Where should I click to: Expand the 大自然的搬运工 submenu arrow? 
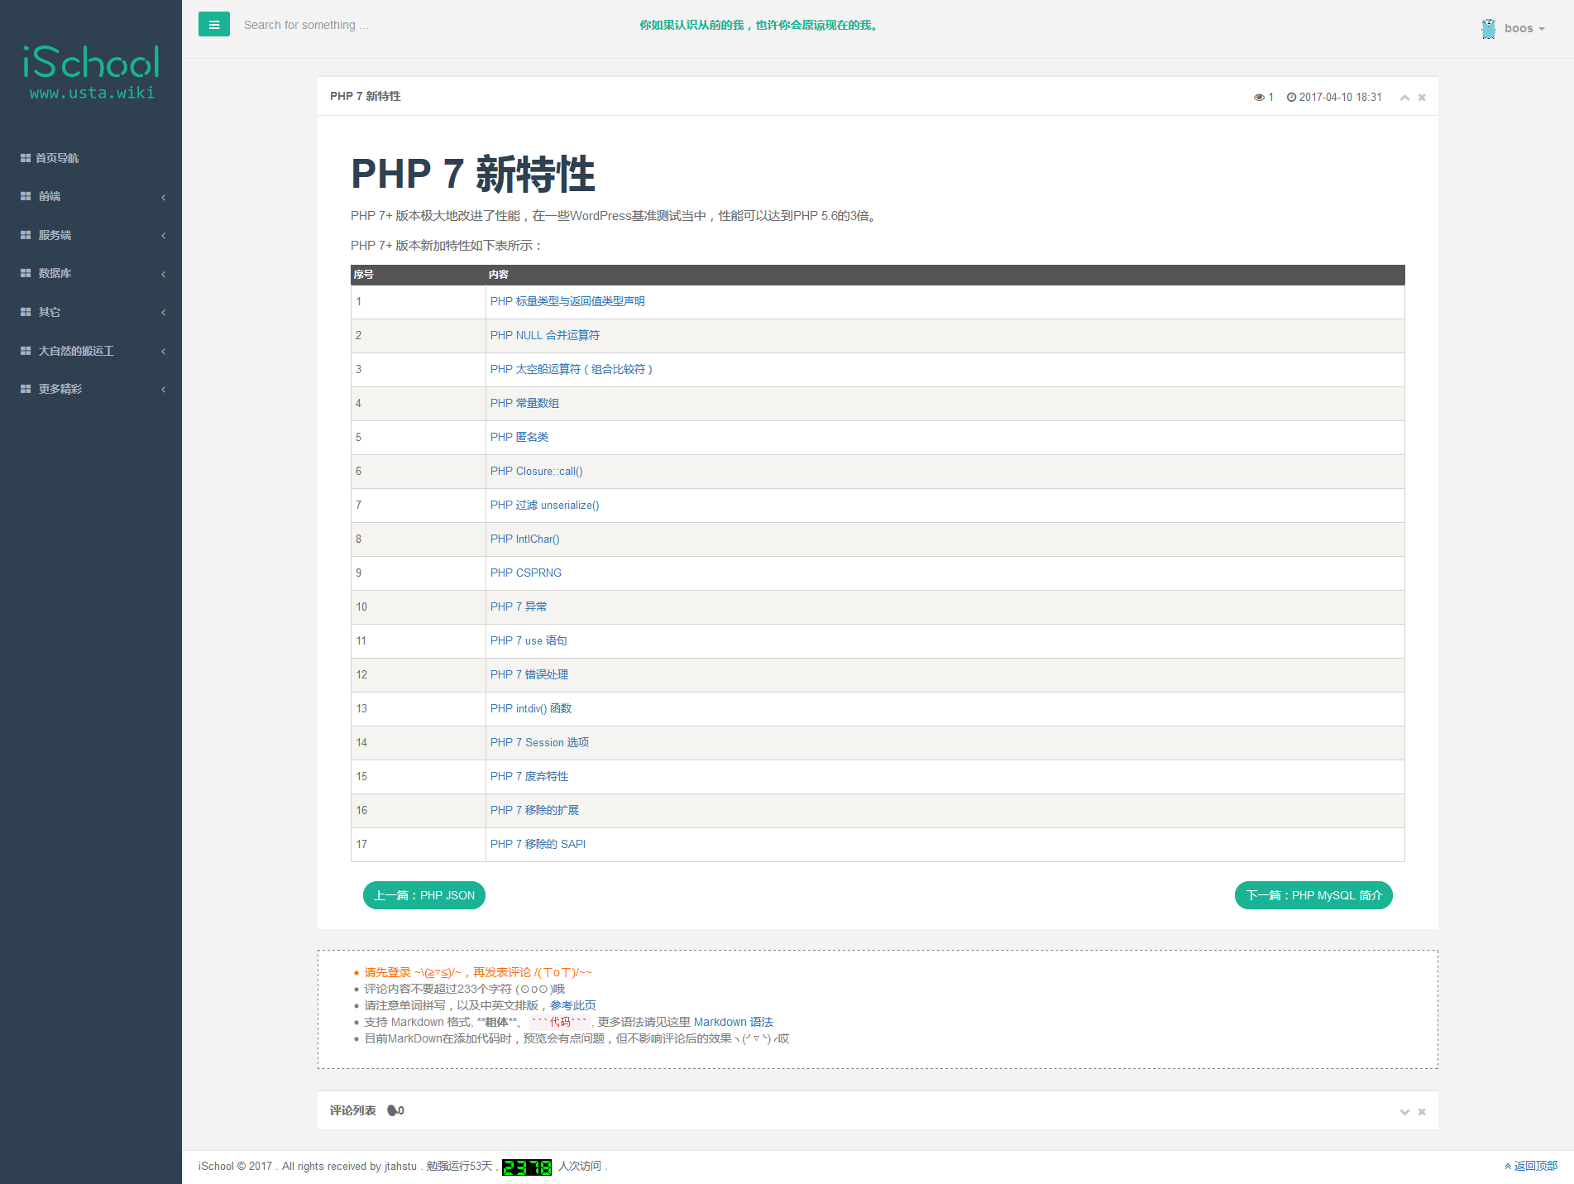[164, 352]
